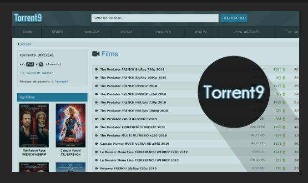Open 'The Predator FRENCH DVDRIP 2018'
The image size is (308, 183).
pyautogui.click(x=128, y=86)
